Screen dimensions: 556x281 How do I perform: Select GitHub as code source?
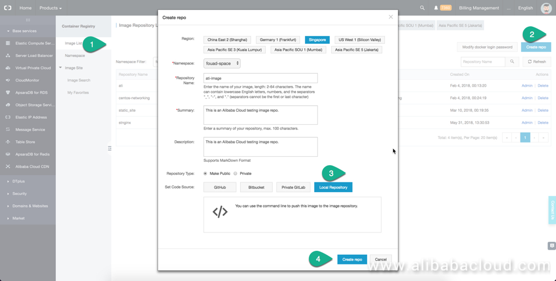220,188
